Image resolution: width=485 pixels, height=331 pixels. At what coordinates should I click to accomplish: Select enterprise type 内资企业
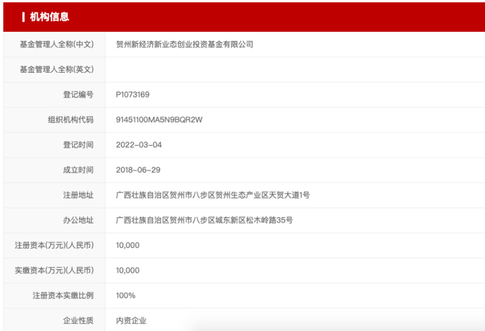click(131, 321)
